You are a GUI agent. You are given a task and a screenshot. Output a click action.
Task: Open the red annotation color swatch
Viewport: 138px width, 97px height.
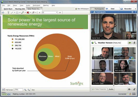coord(28,13)
